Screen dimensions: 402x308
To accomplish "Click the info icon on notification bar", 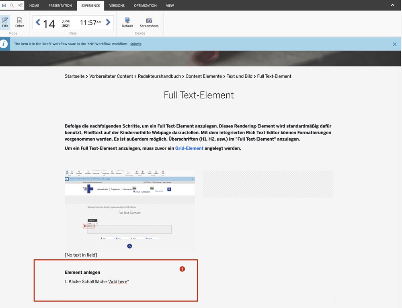I will tap(4, 44).
